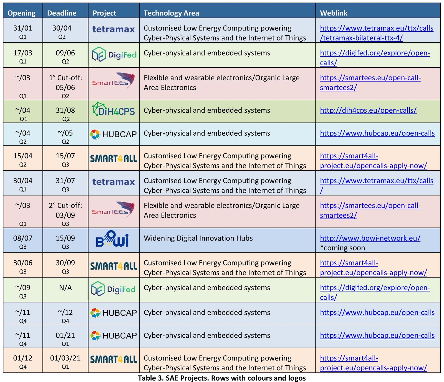This screenshot has height=382, width=444.
Task: Click 'Cyber-physical and embedded systems' in the DiH4CPS row
Action: tap(207, 110)
